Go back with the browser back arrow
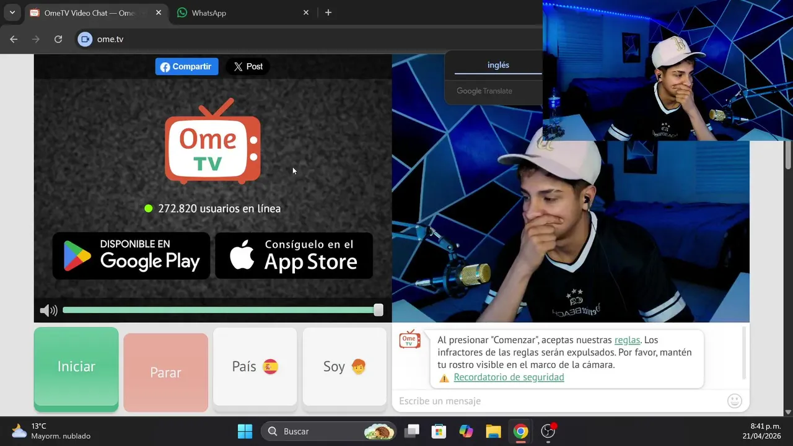793x446 pixels. pos(14,39)
